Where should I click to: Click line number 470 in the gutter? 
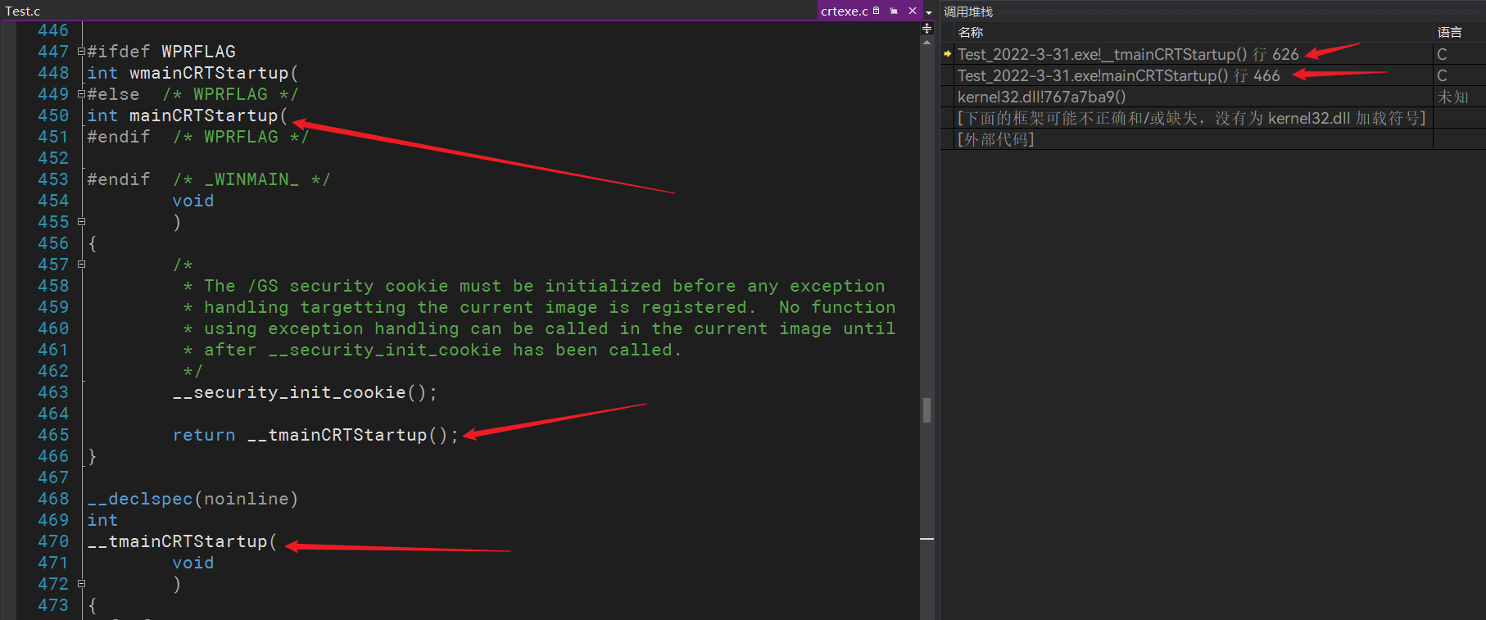pos(53,541)
